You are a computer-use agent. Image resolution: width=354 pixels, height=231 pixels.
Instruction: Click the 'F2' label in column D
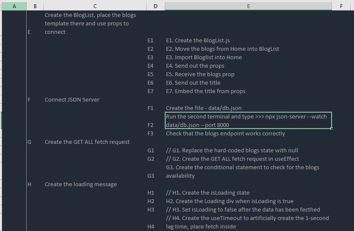pos(150,125)
